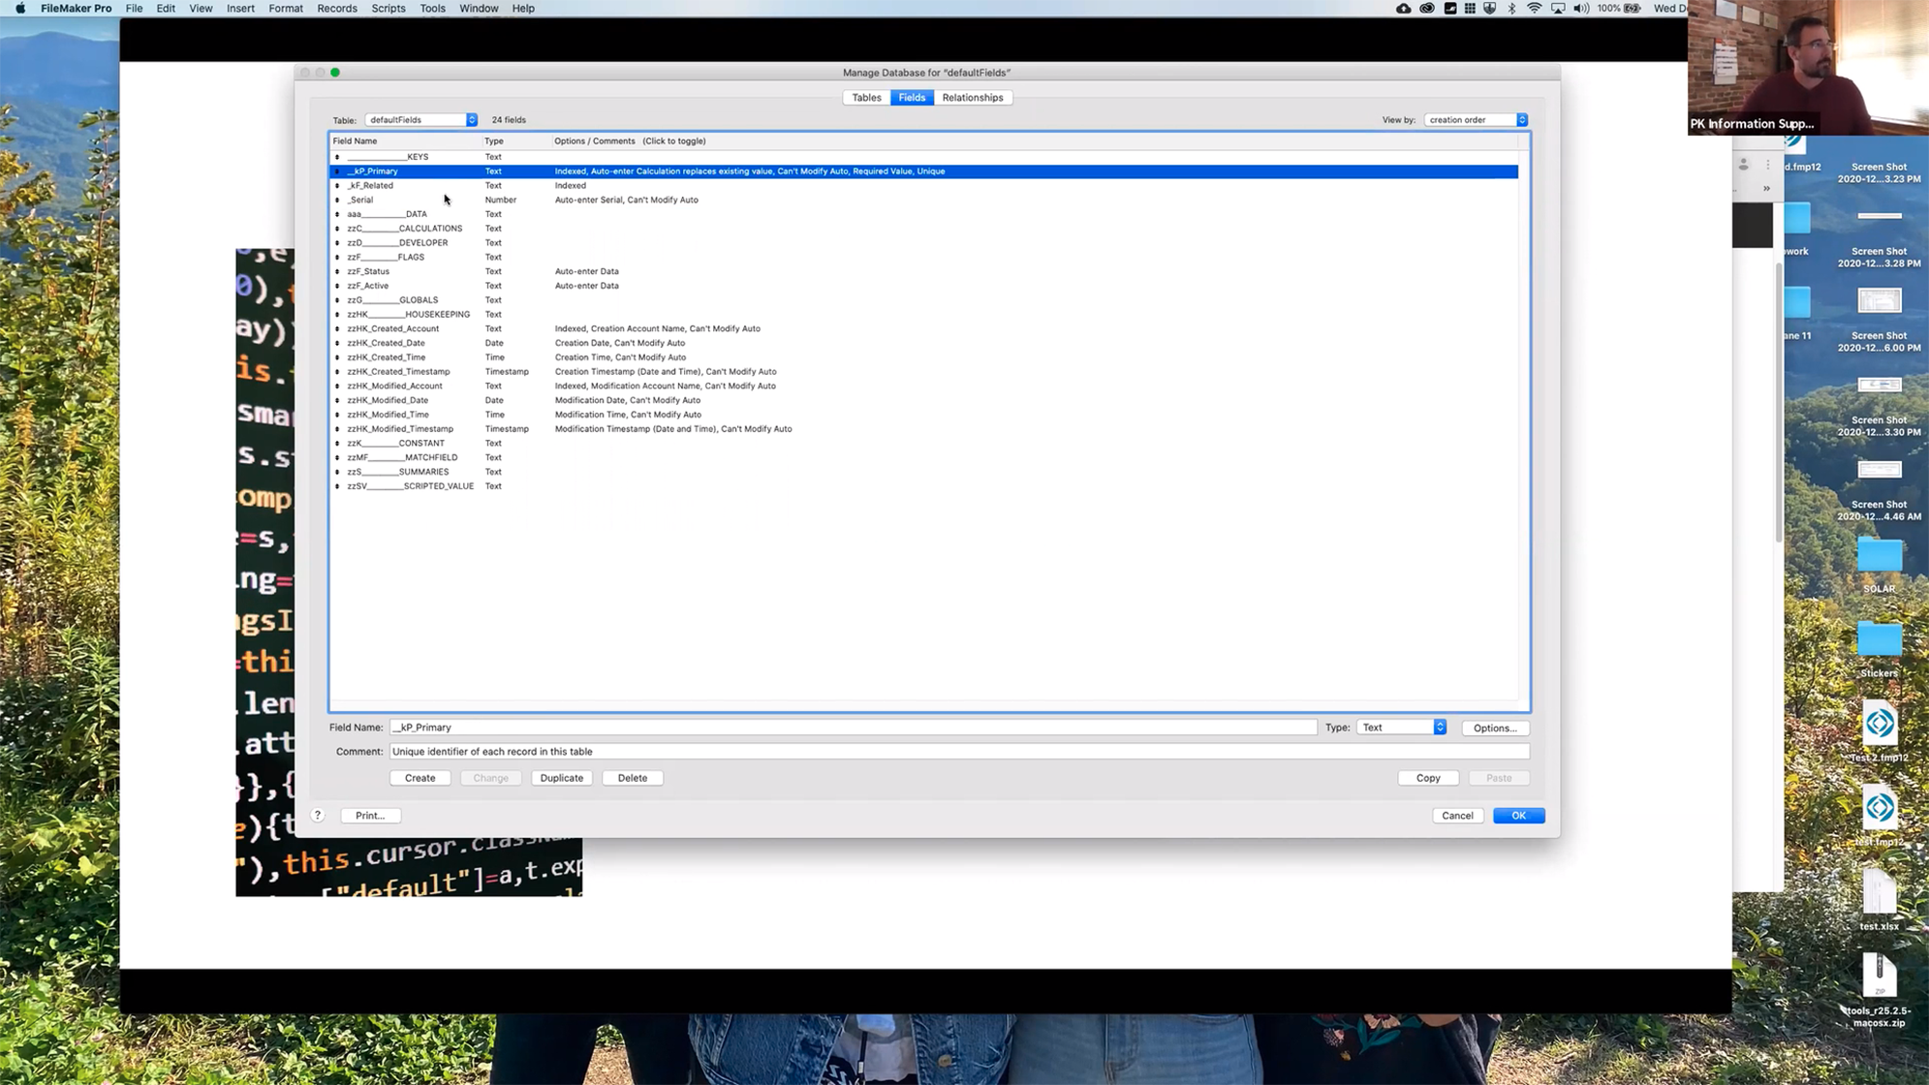Click the reorder handle beside zzHK_Created_Date

click(337, 343)
